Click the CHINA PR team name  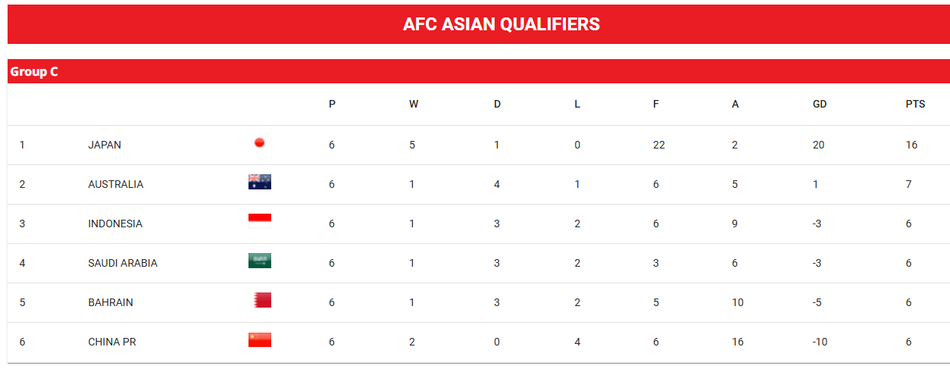(112, 342)
